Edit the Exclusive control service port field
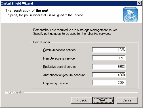 [x=109, y=66]
